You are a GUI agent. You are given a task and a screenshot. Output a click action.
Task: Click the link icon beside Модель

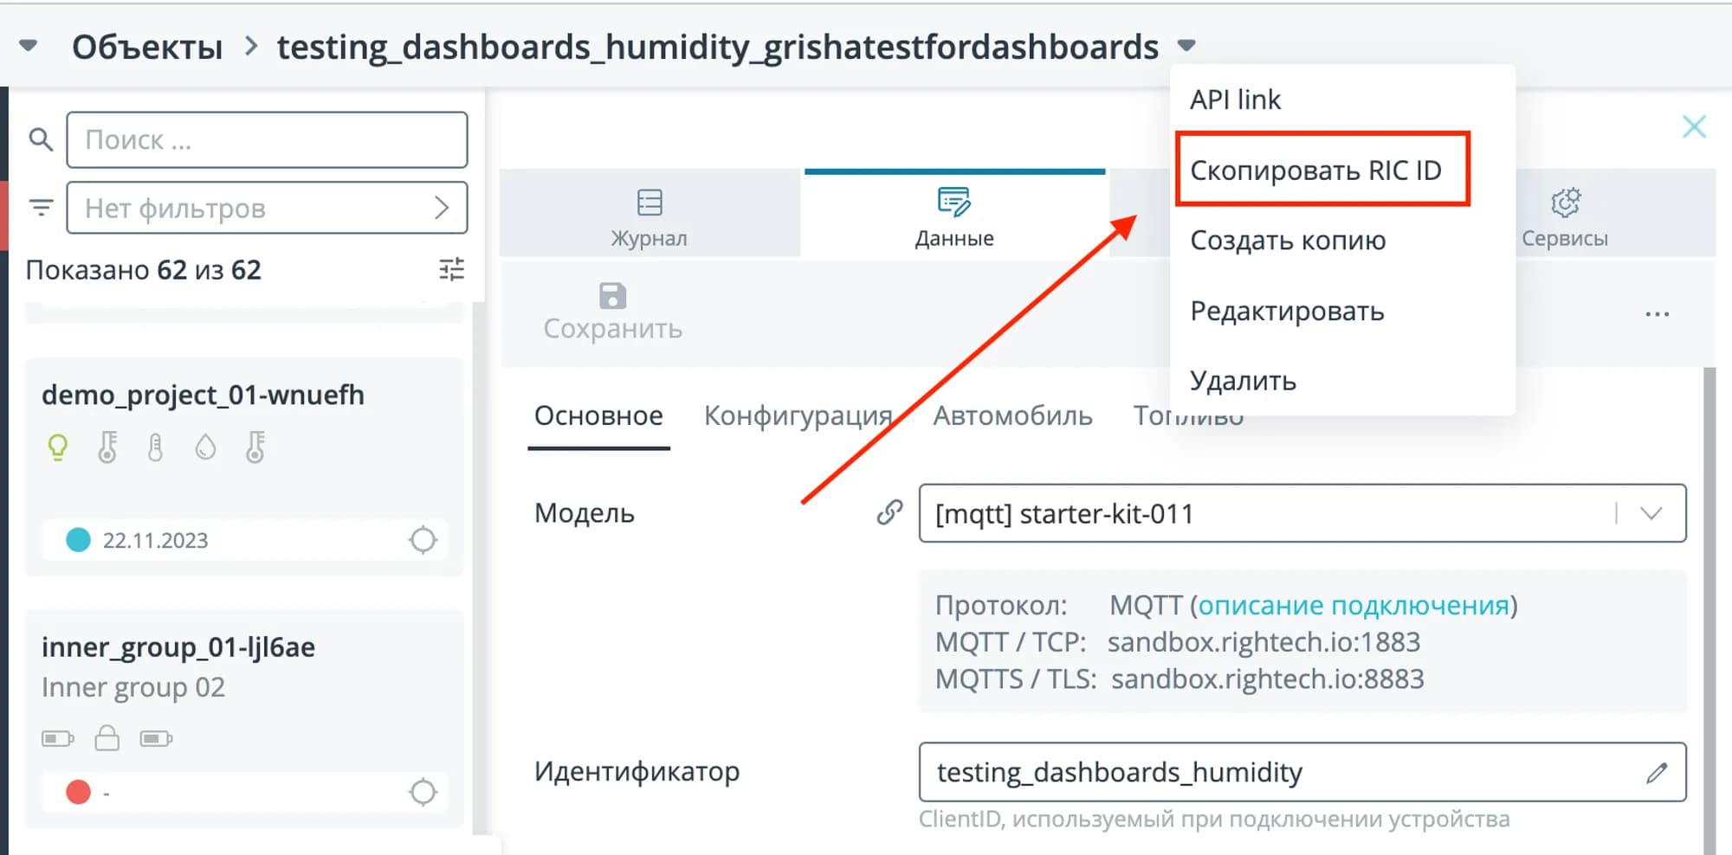click(889, 512)
